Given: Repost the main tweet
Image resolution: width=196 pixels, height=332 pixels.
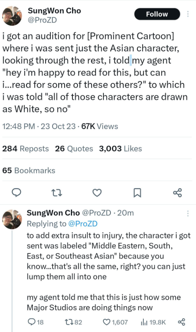Looking at the screenshot, I should 57,193.
